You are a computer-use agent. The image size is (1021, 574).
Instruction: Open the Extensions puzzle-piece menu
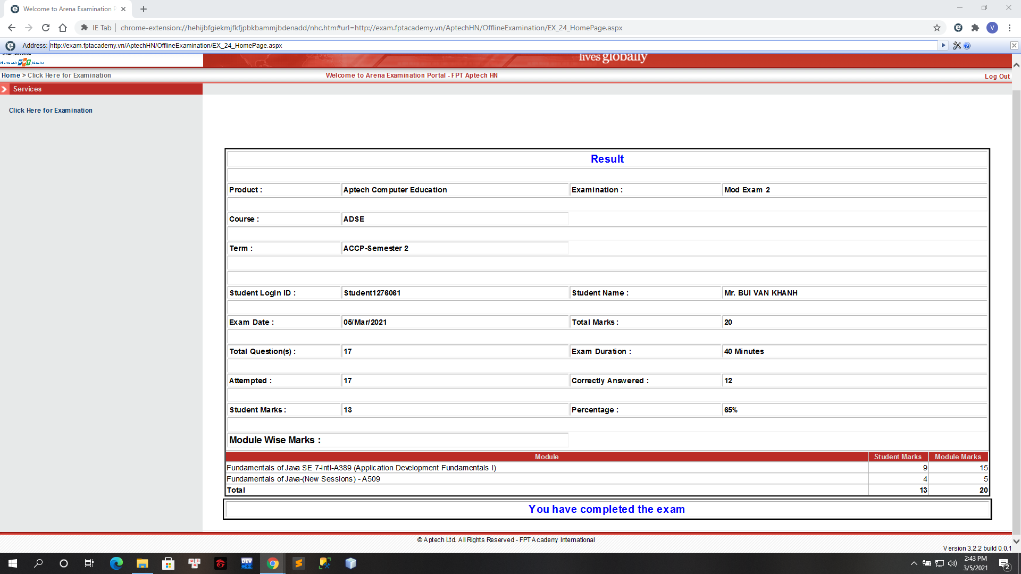click(x=975, y=28)
